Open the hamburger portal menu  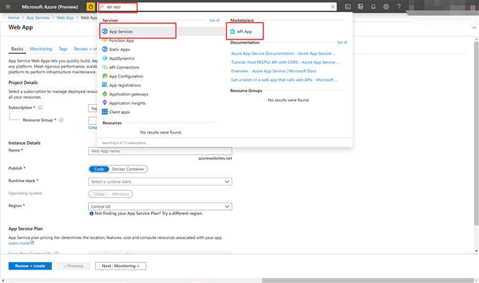[x=8, y=7]
